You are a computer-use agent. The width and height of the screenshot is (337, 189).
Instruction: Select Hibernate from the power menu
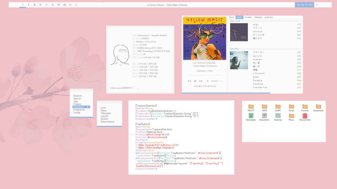(106, 113)
